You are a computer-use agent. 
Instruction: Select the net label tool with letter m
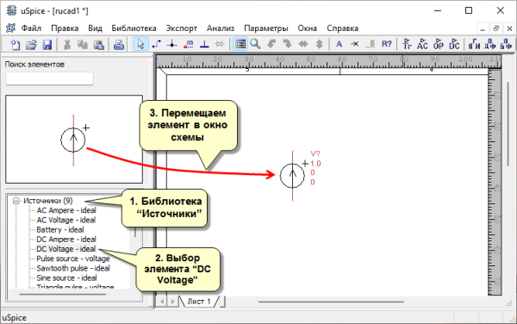[x=188, y=44]
